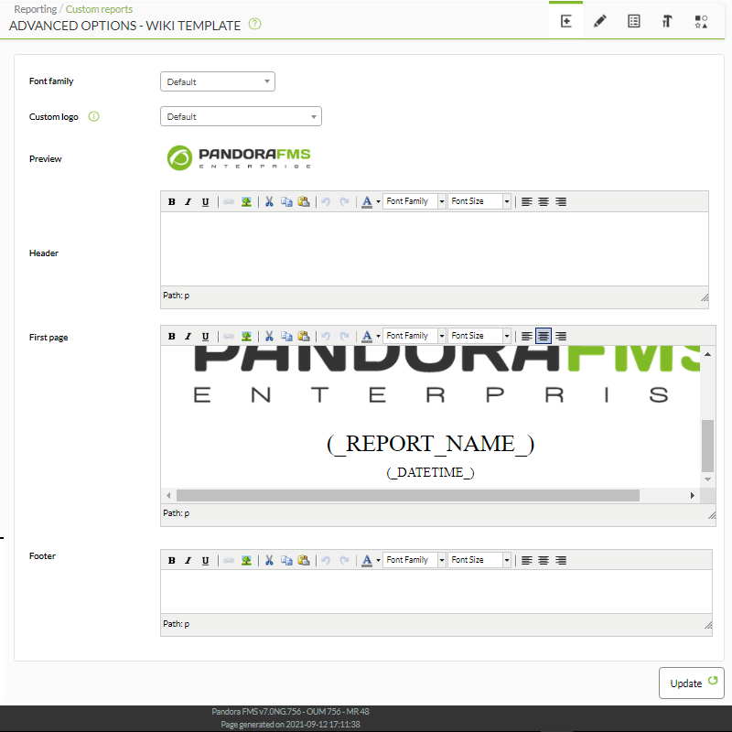Click inside the Header text area

[434, 249]
